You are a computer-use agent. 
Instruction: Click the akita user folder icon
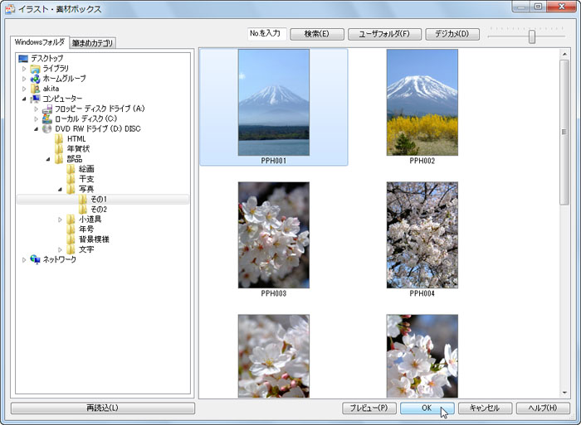click(35, 89)
